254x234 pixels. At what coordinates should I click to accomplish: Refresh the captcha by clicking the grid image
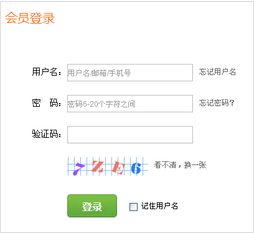tap(108, 166)
